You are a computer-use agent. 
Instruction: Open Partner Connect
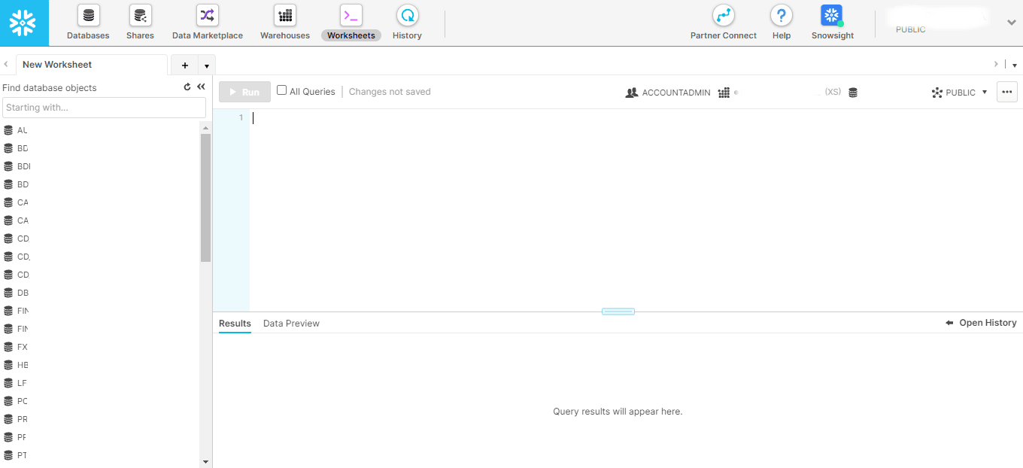(723, 16)
